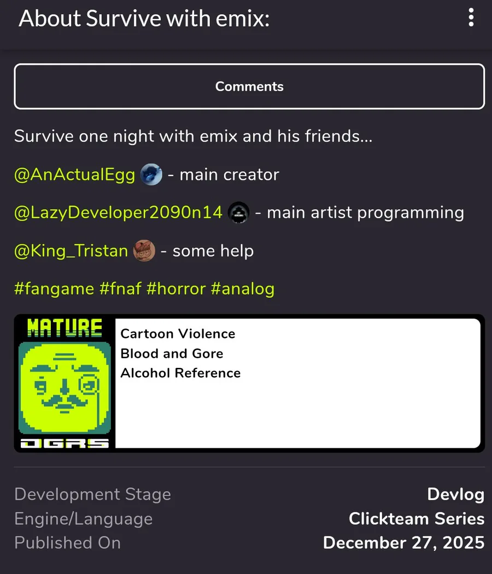
Task: Tap the Devlog development stage value
Action: pyautogui.click(x=456, y=494)
